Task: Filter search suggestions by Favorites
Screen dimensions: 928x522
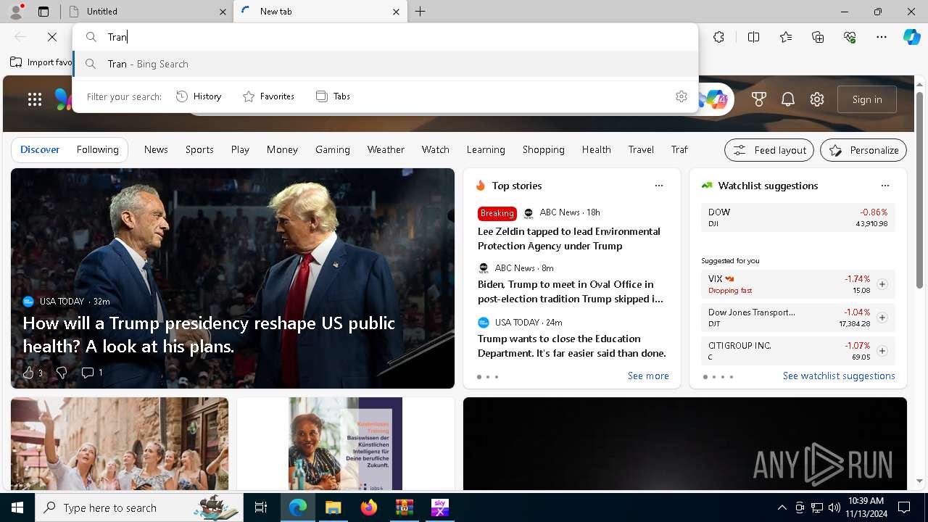Action: (x=268, y=96)
